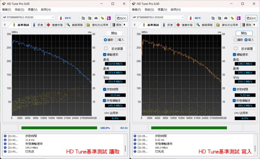
Task: Open drive ST30000NT011 dropdown in left window
Action: (28, 17)
